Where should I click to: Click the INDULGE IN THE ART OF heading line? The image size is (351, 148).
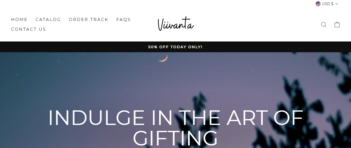coord(175,118)
